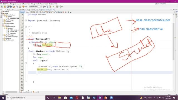Click the Windows Start button

click(3, 97)
